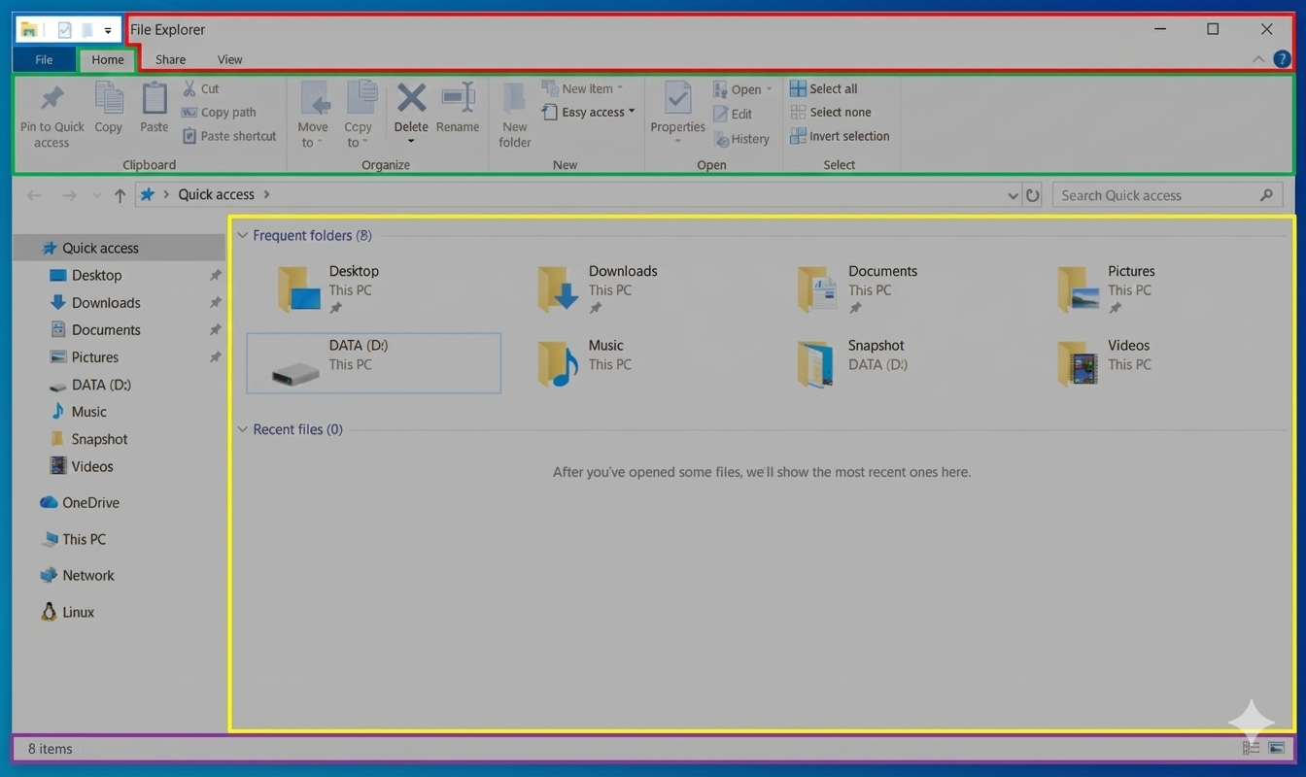1306x777 pixels.
Task: Click the Copy ribbon icon
Action: [108, 98]
